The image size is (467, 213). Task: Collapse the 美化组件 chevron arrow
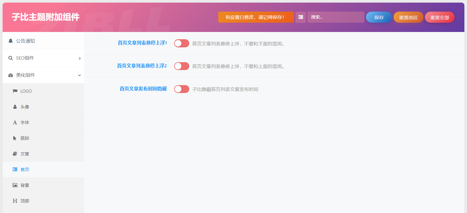pos(80,75)
